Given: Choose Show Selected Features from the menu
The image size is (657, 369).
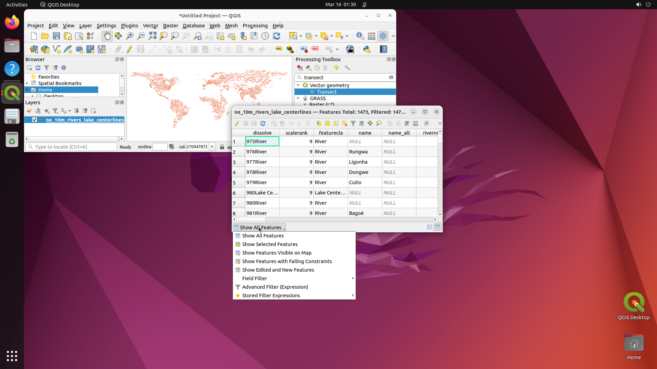Looking at the screenshot, I should click(x=270, y=244).
